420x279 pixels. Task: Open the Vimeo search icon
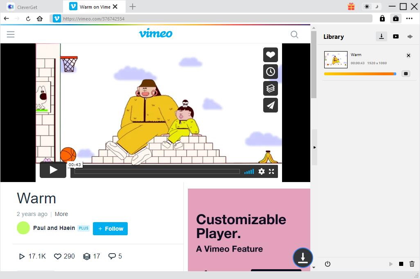point(294,35)
